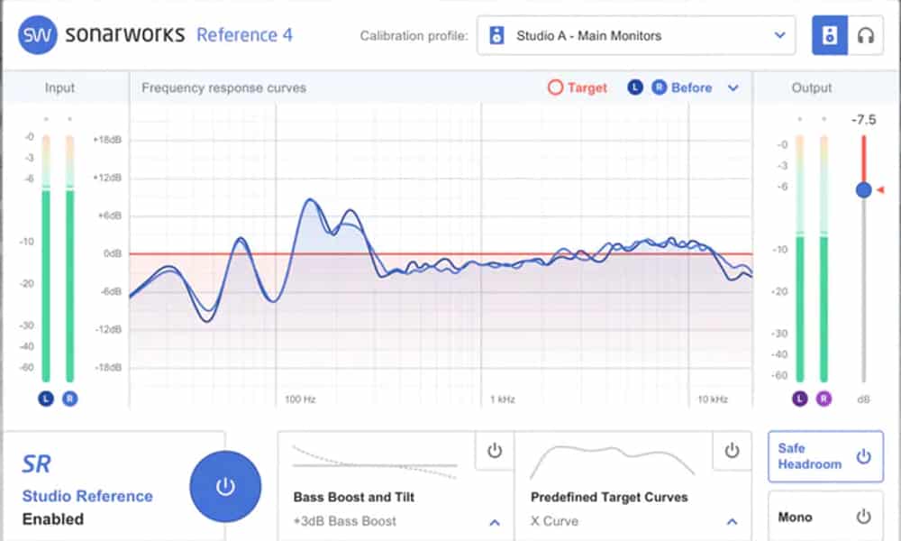The height and width of the screenshot is (541, 901).
Task: Click the -7.5 output gain value
Action: pyautogui.click(x=864, y=120)
